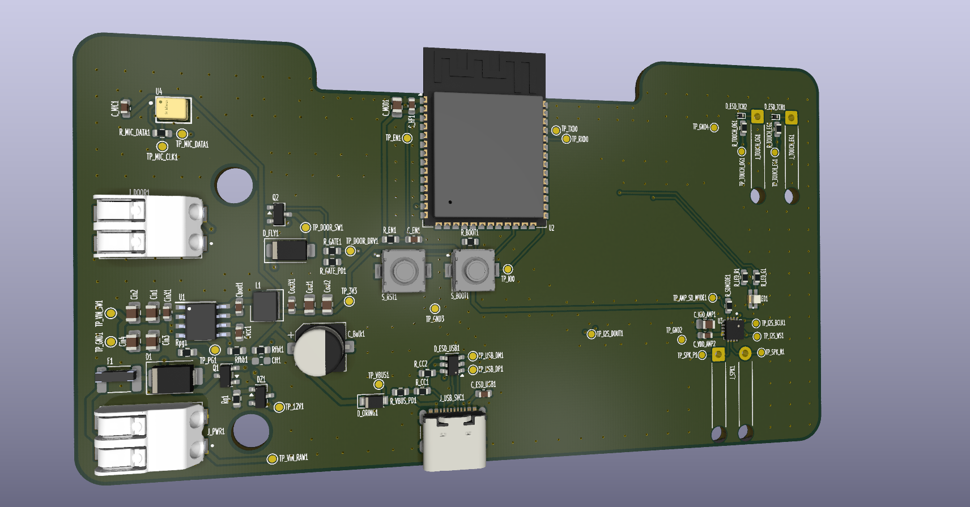The image size is (970, 507).
Task: Select the TP_Vin_RAW1 test point
Action: point(273,458)
